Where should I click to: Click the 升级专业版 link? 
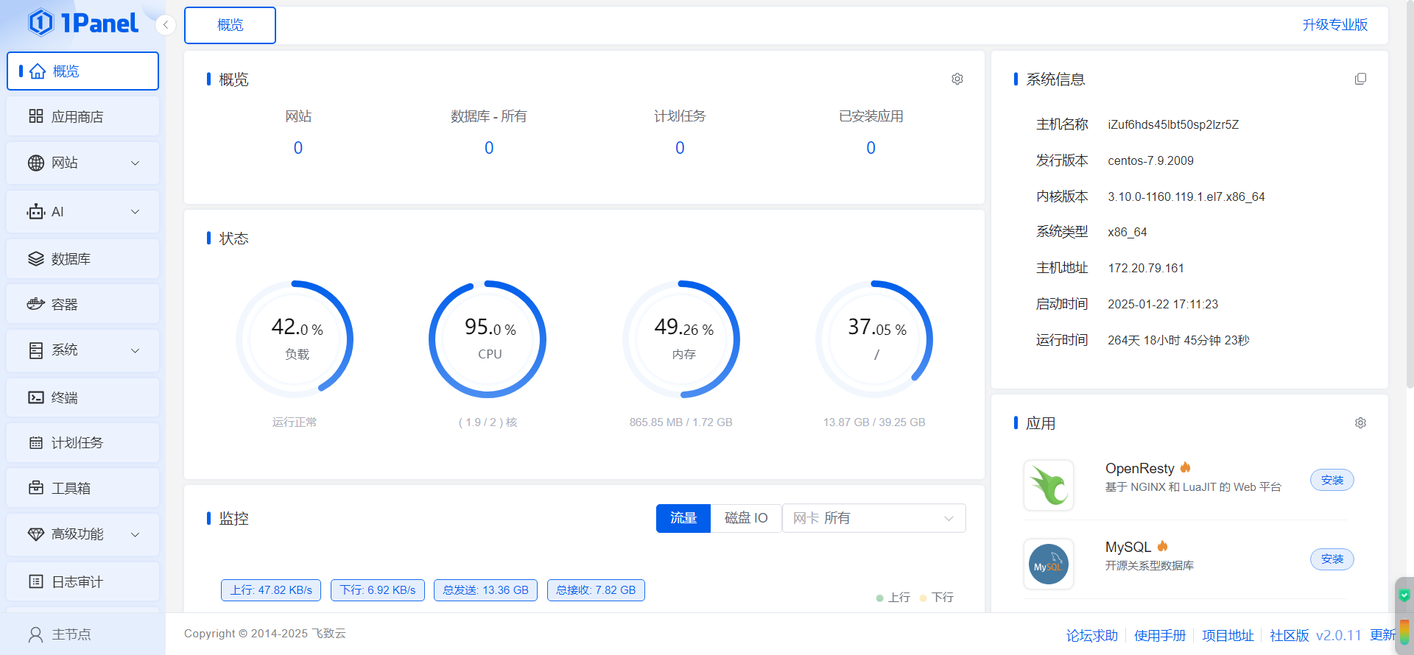[x=1334, y=25]
